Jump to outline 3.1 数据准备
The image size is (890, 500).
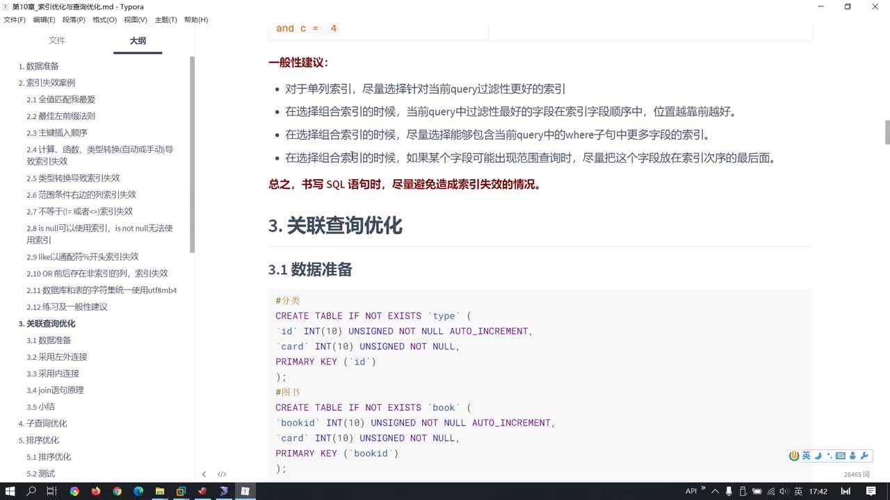[x=49, y=340]
